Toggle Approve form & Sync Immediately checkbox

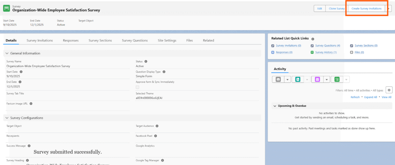point(138,87)
